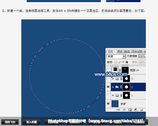
Task: Click the 填充 100% field
Action: point(142,62)
